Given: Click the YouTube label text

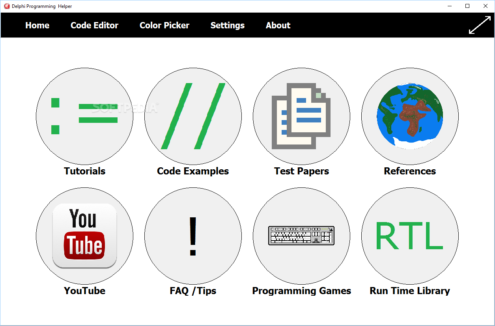Looking at the screenshot, I should [84, 291].
